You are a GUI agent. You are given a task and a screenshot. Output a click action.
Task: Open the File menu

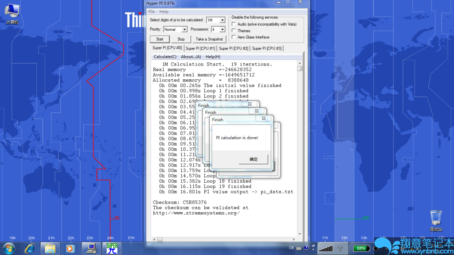(x=152, y=12)
